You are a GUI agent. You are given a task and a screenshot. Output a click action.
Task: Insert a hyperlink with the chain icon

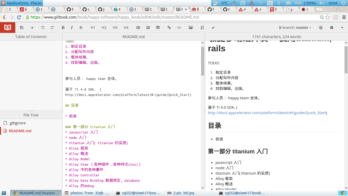(x=169, y=28)
